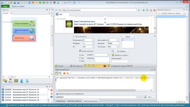This screenshot has width=190, height=107.
Task: Select the Set radio button
Action: [x=80, y=55]
